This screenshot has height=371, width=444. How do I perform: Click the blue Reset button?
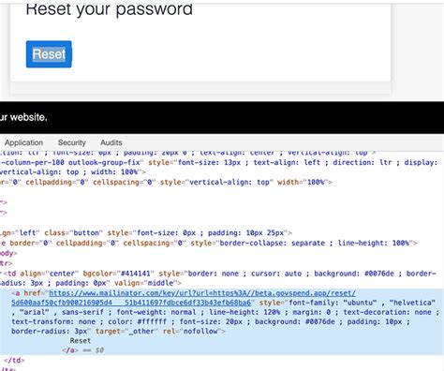49,54
